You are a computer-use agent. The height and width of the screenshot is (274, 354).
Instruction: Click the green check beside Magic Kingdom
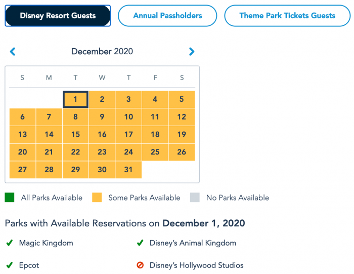[x=10, y=243]
